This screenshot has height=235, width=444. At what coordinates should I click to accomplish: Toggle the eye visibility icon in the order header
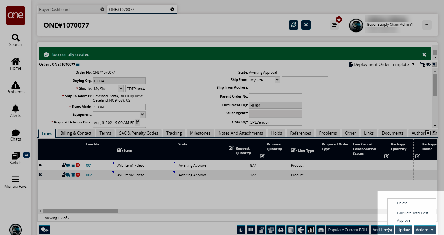[x=428, y=64]
